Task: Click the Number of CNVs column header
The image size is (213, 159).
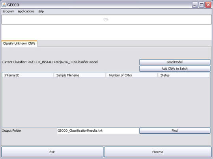Action: click(x=132, y=75)
